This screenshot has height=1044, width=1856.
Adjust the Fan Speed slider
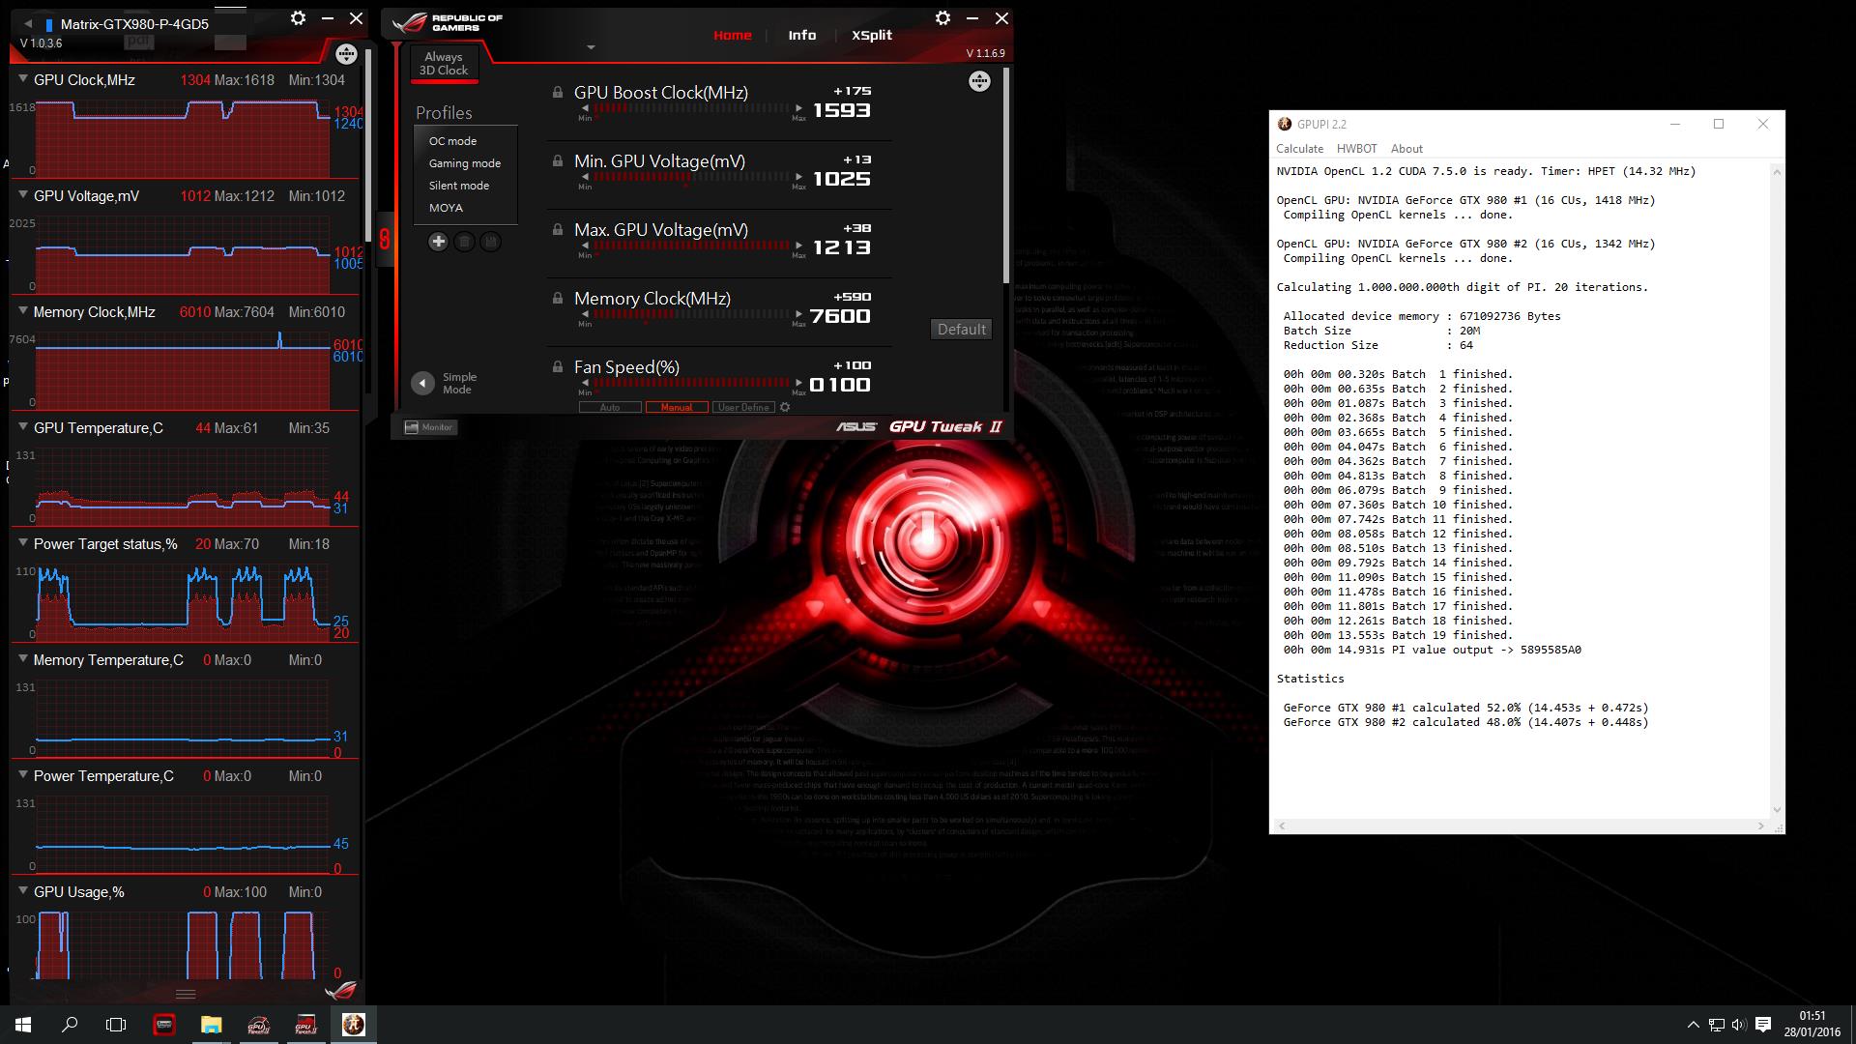point(691,383)
